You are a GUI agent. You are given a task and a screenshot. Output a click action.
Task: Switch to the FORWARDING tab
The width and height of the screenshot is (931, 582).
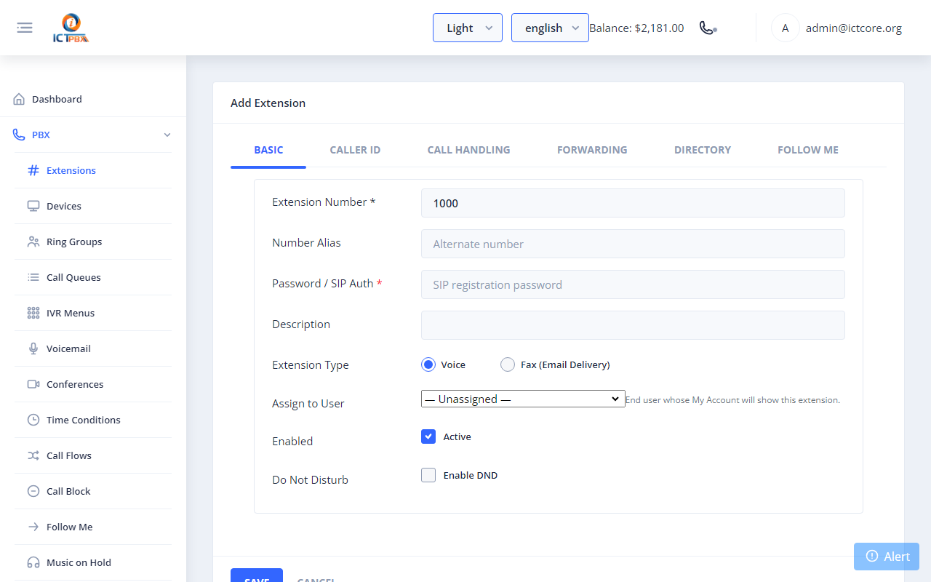(592, 150)
